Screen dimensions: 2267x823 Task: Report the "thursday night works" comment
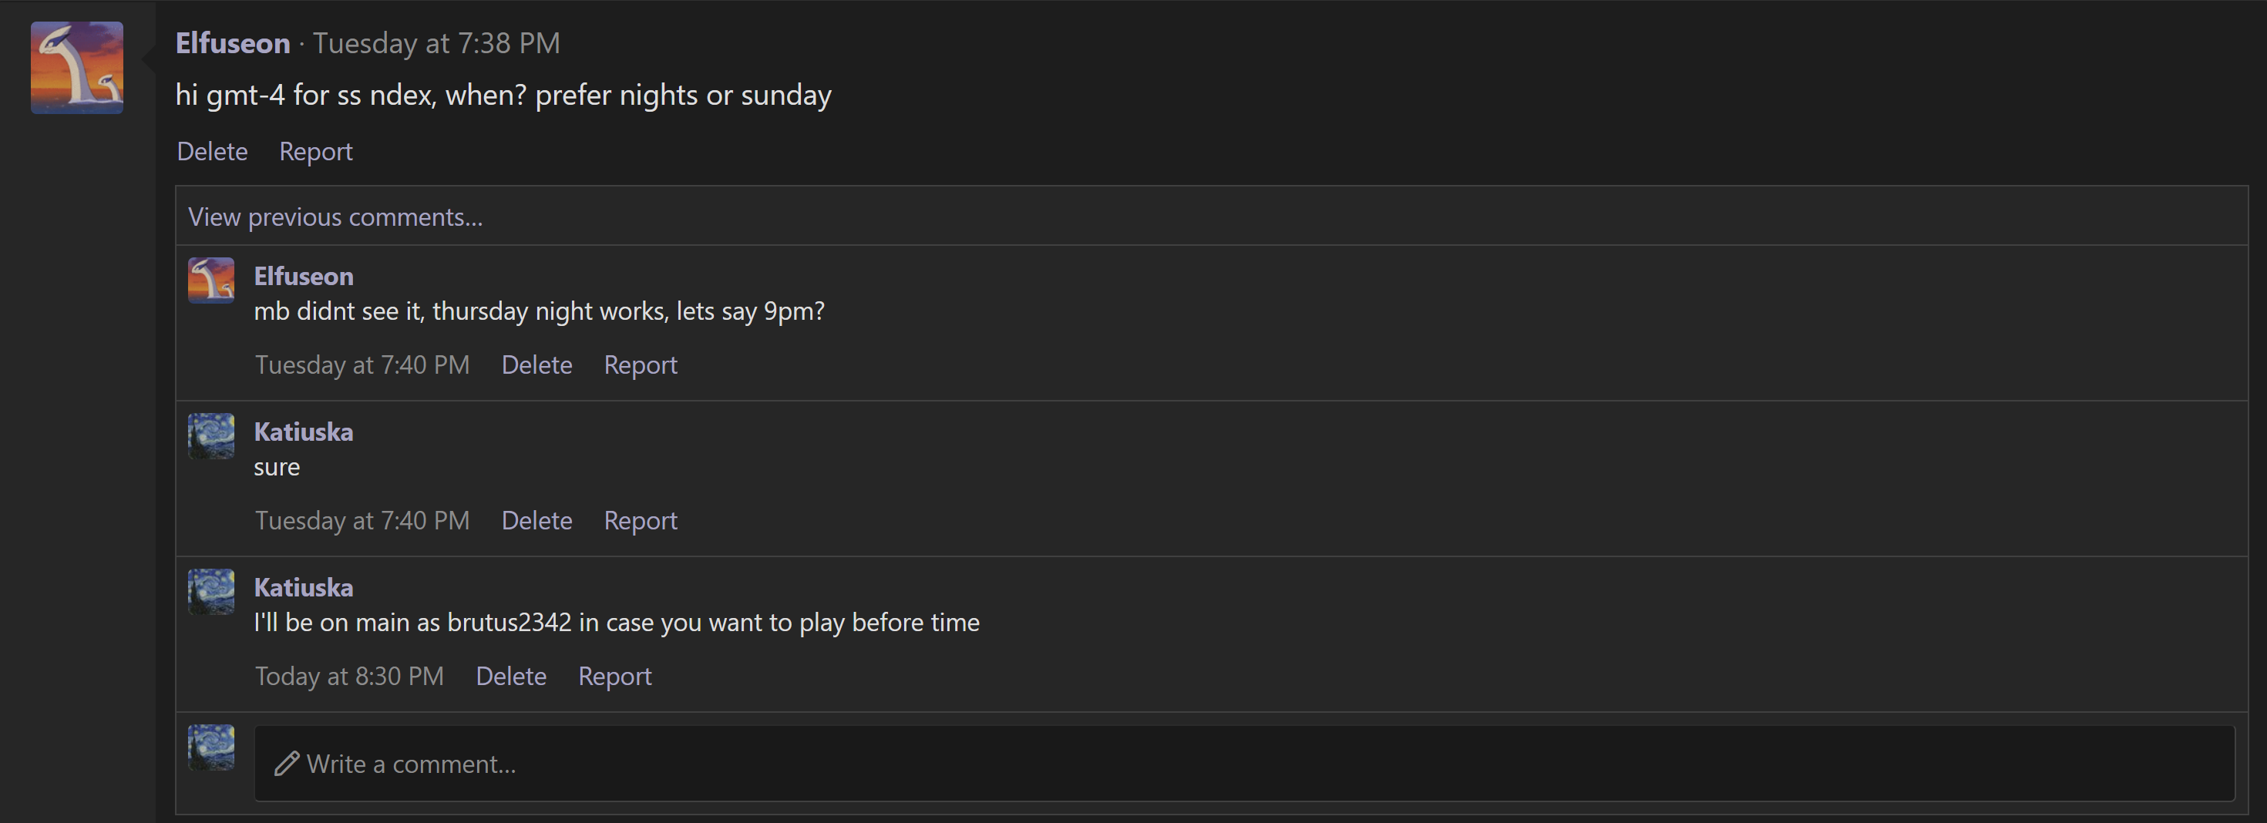[x=641, y=364]
